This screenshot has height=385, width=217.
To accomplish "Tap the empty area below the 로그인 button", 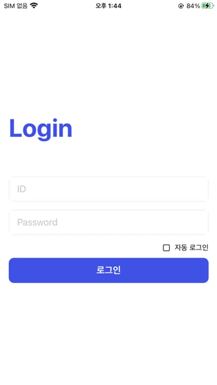I will point(109,332).
